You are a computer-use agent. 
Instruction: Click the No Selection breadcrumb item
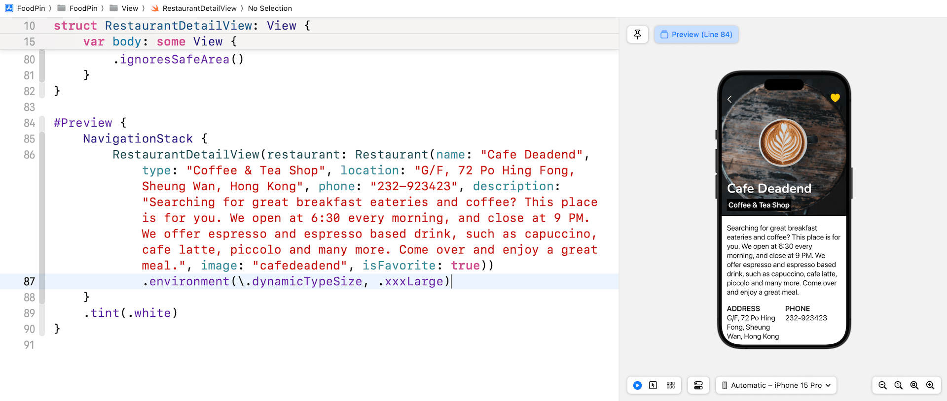pos(270,8)
